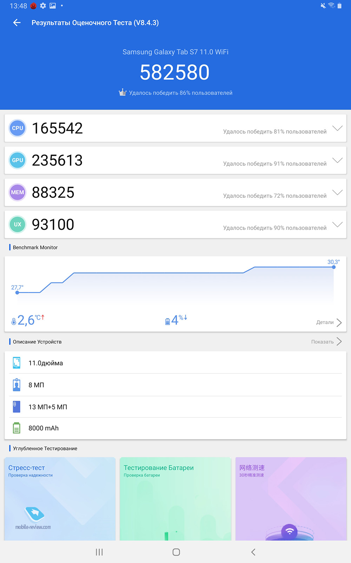Expand the CPU score details
The height and width of the screenshot is (563, 351).
pos(337,128)
